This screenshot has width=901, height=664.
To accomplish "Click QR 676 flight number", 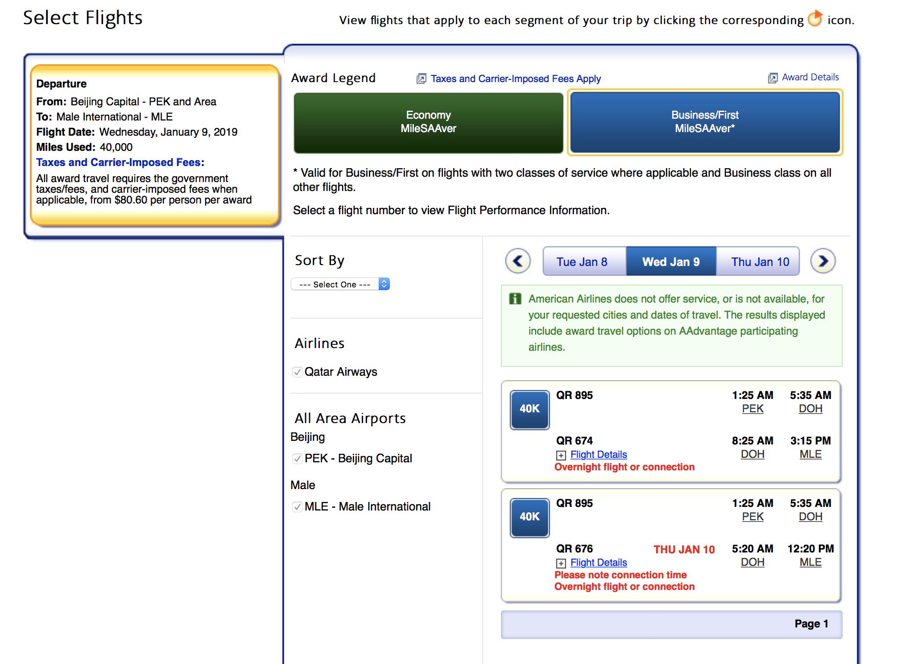I will (x=574, y=549).
